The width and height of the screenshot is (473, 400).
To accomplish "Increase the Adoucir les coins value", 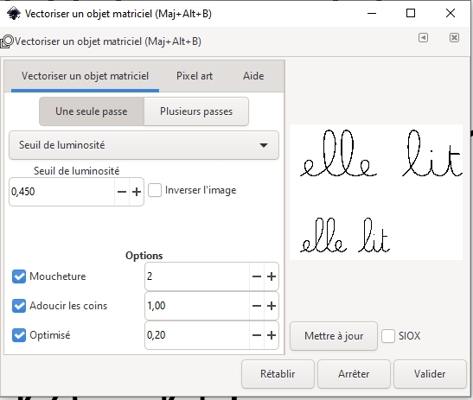I will click(272, 306).
